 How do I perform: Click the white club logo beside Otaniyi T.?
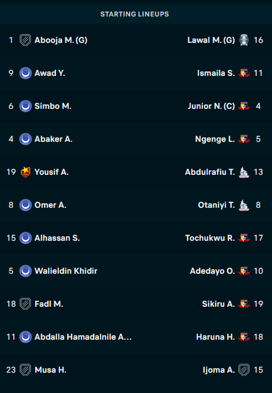[x=243, y=205]
